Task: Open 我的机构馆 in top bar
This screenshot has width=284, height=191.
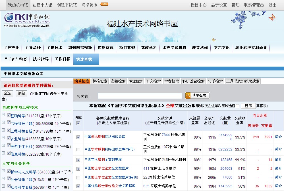Action: (x=18, y=5)
